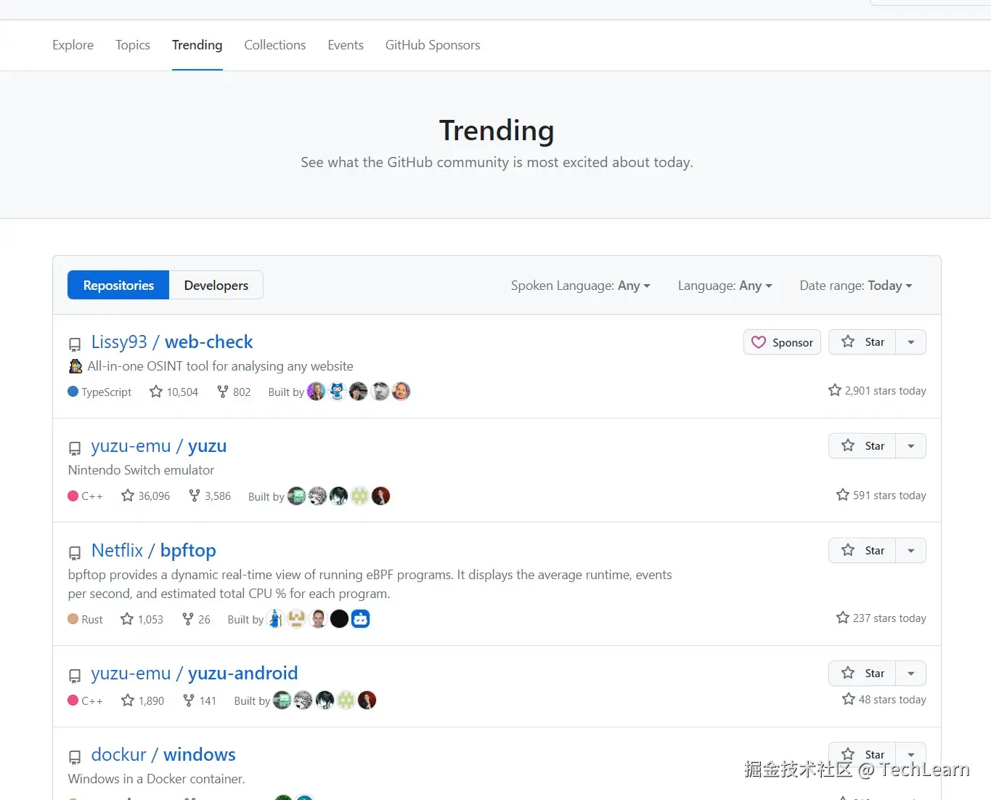Expand star list dropdown for yuzu-android
The width and height of the screenshot is (991, 800).
(911, 674)
